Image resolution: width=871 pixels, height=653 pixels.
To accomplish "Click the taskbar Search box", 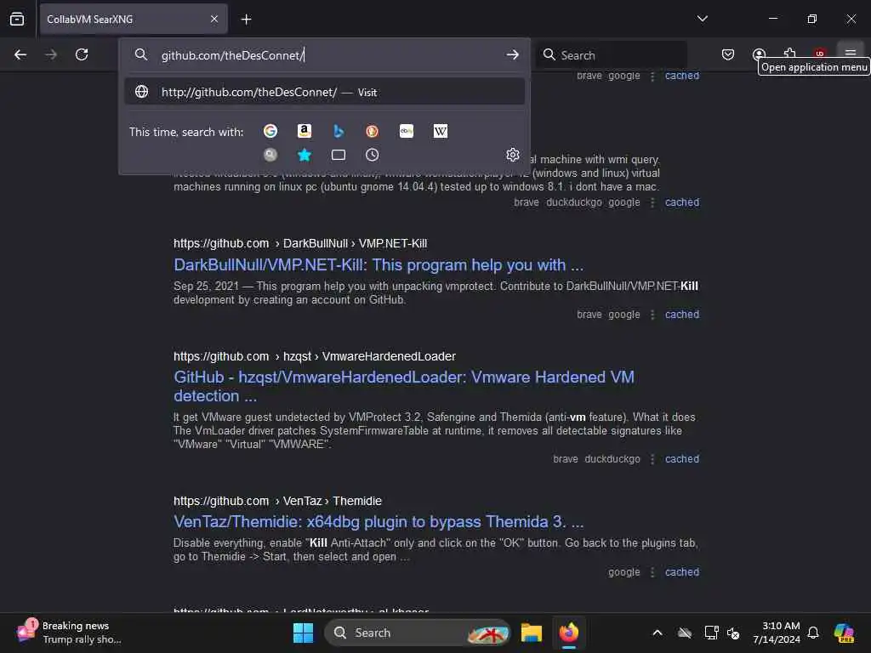I will [417, 633].
